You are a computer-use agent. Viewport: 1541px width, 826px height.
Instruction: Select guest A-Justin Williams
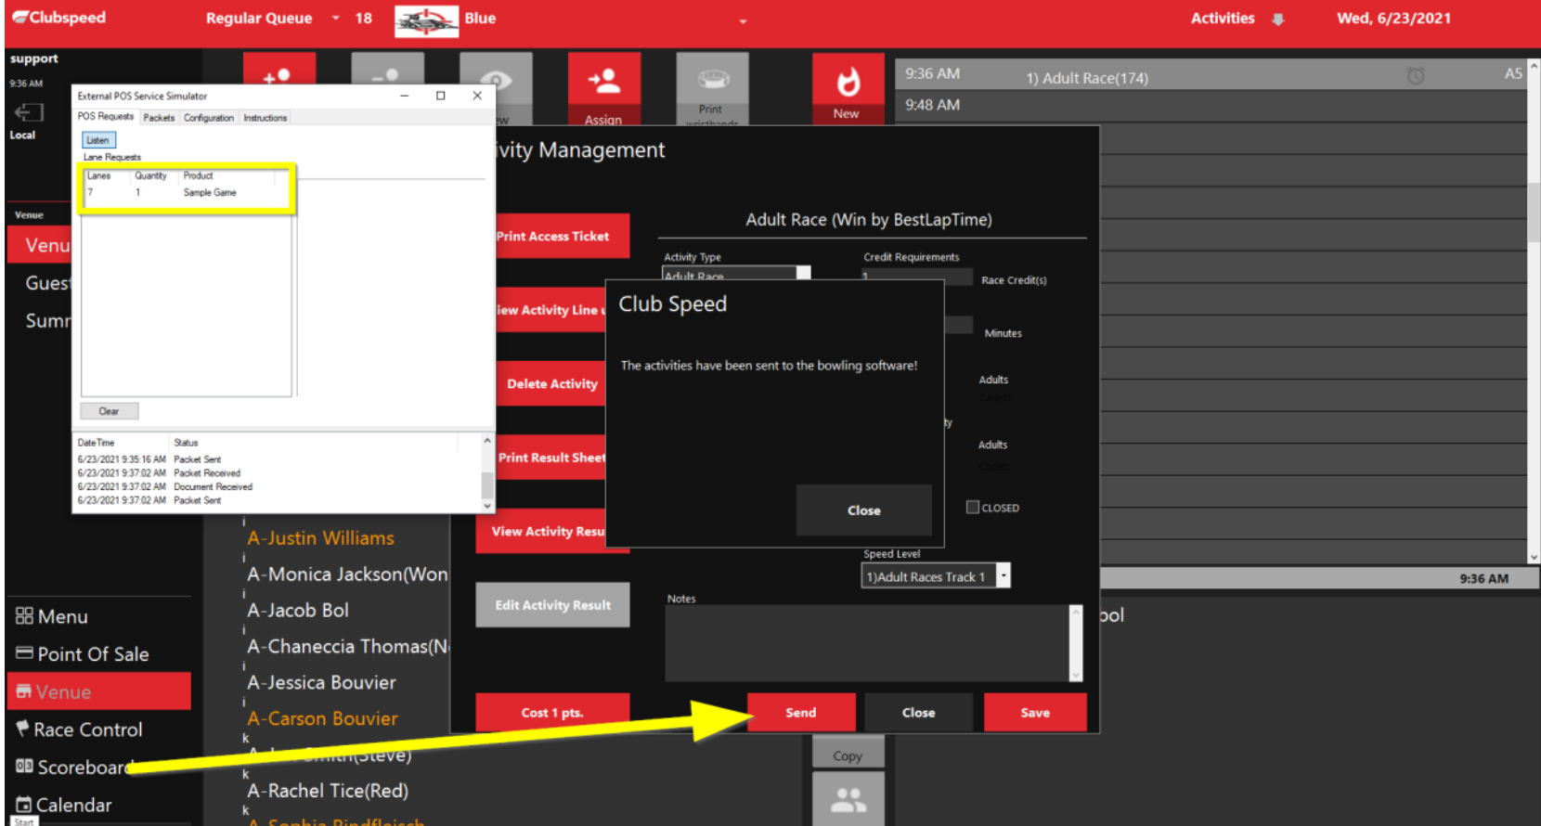320,538
